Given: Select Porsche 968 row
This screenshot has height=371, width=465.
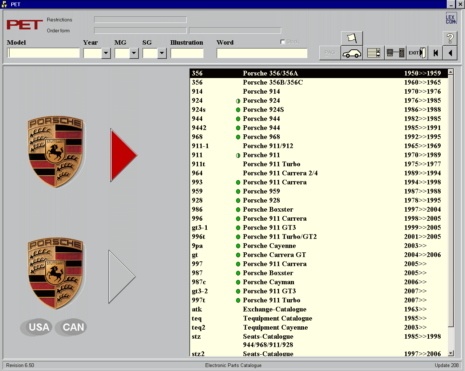Looking at the screenshot, I should [319, 137].
